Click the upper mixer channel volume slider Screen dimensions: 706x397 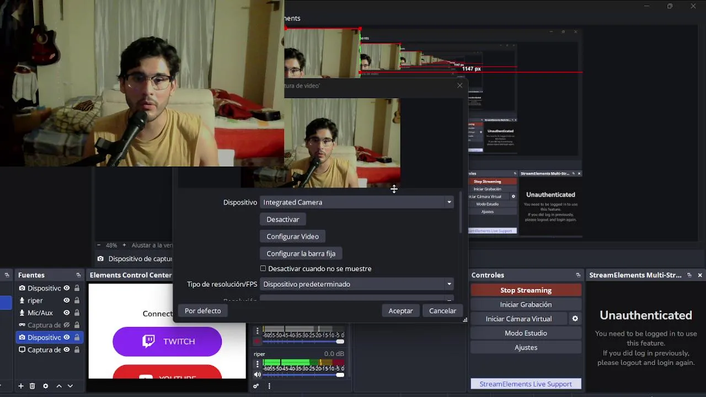[303, 341]
